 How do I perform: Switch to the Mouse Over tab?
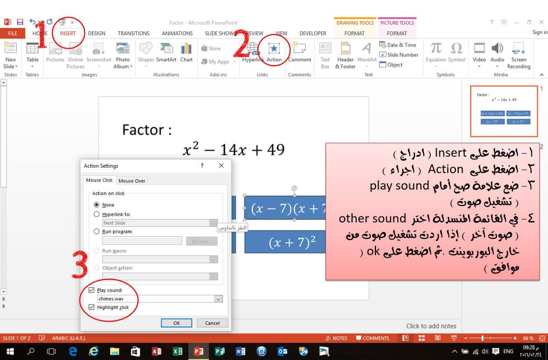[132, 181]
